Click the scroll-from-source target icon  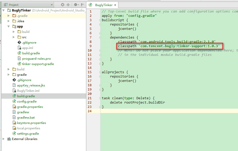click(x=63, y=5)
